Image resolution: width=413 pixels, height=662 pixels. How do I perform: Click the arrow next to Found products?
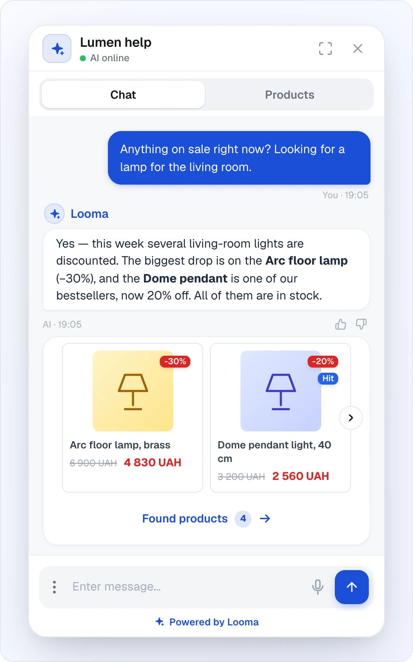[x=265, y=519]
